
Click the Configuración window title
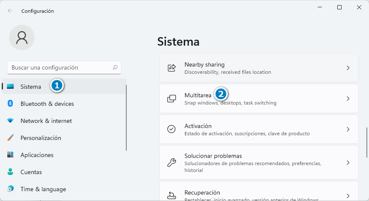[x=38, y=11]
